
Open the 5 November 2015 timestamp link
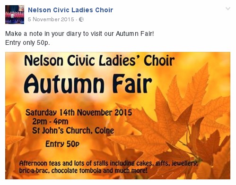tap(51, 19)
